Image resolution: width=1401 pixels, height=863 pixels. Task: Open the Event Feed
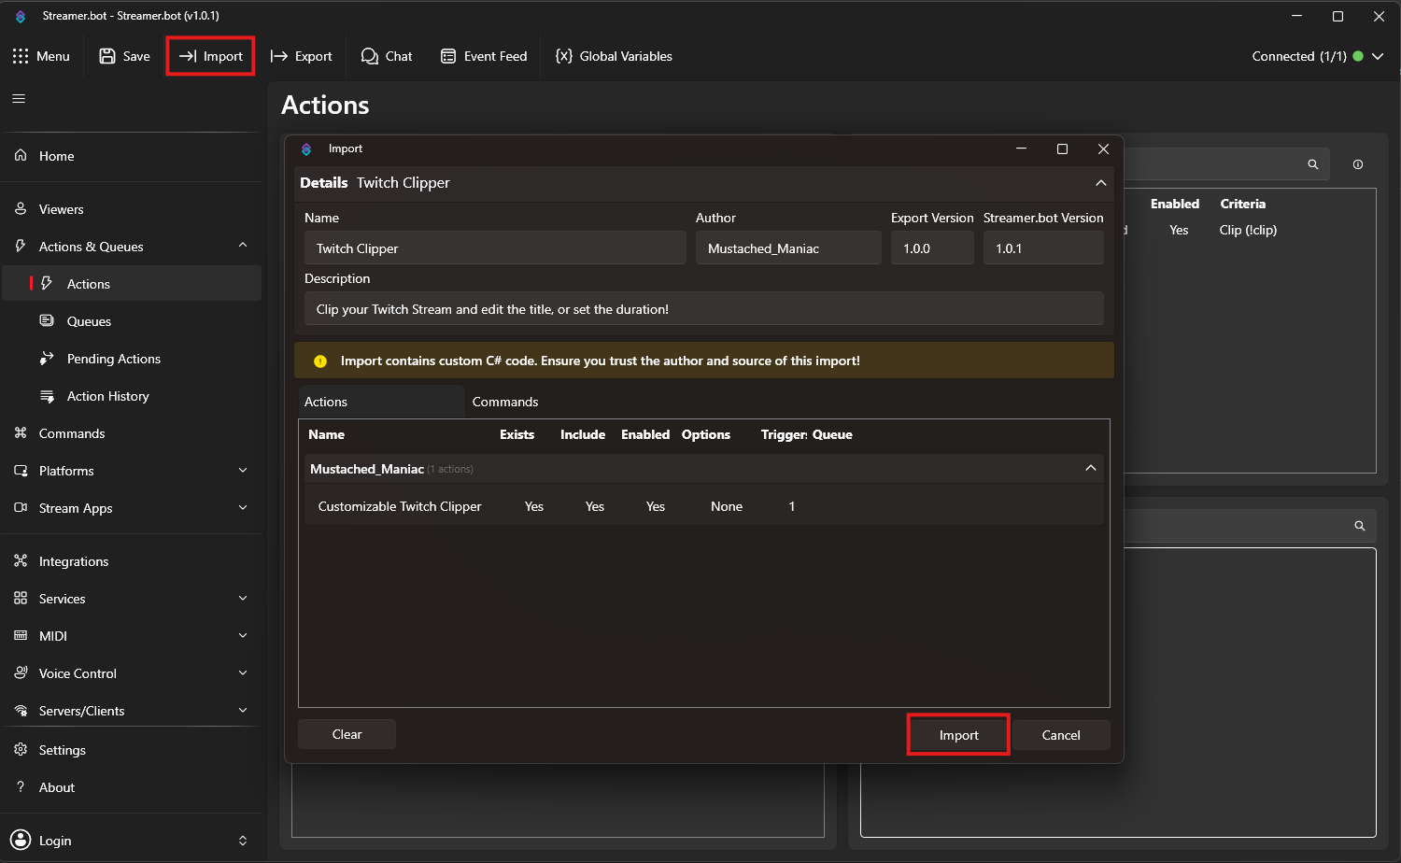point(484,56)
